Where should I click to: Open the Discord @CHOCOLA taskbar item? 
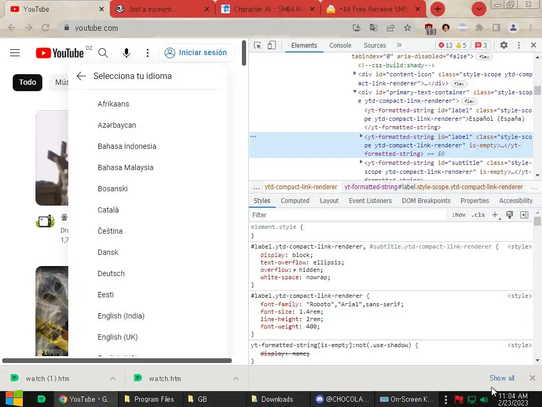pyautogui.click(x=342, y=399)
